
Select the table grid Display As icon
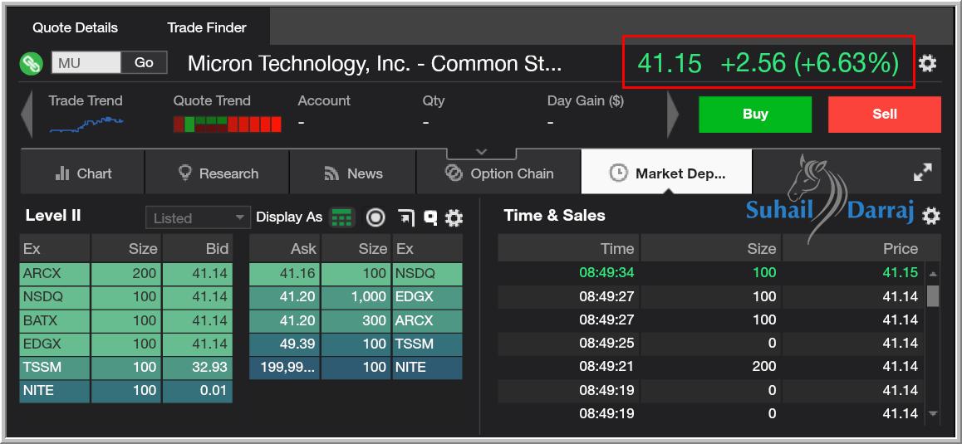342,217
